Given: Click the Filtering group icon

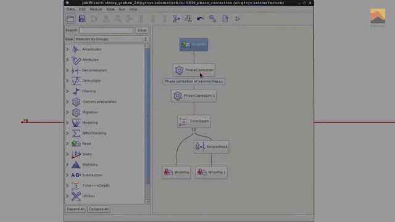Looking at the screenshot, I should [76, 91].
